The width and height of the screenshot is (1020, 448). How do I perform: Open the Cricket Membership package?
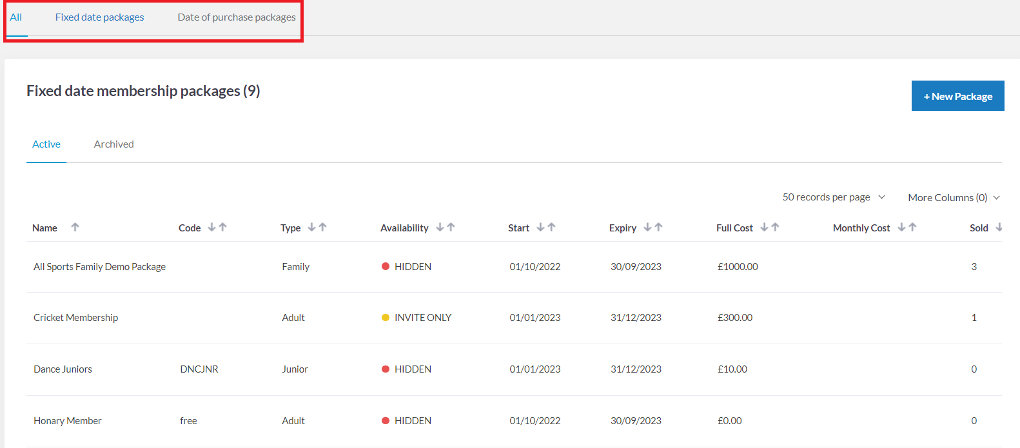(x=76, y=318)
